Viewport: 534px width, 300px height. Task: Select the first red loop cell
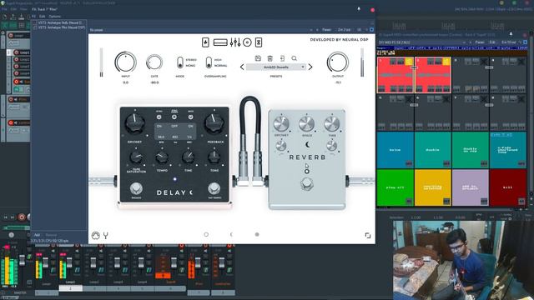click(x=395, y=75)
